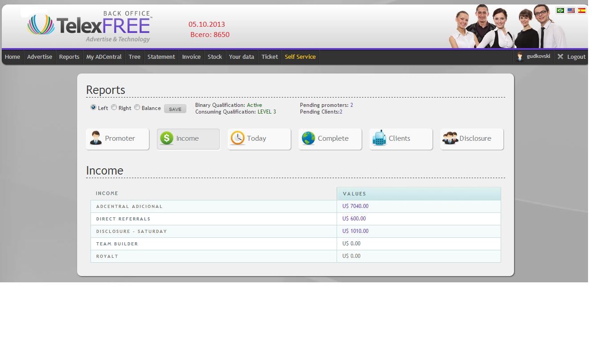Open the Statement menu item
The height and width of the screenshot is (342, 609).
point(161,57)
